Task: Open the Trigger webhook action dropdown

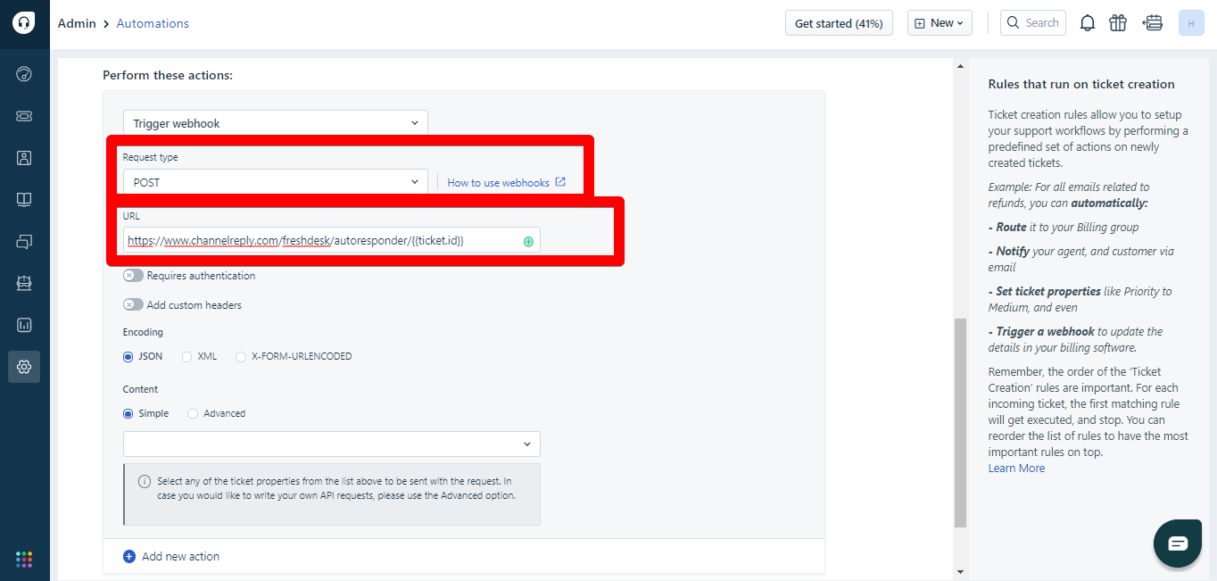Action: [x=276, y=123]
